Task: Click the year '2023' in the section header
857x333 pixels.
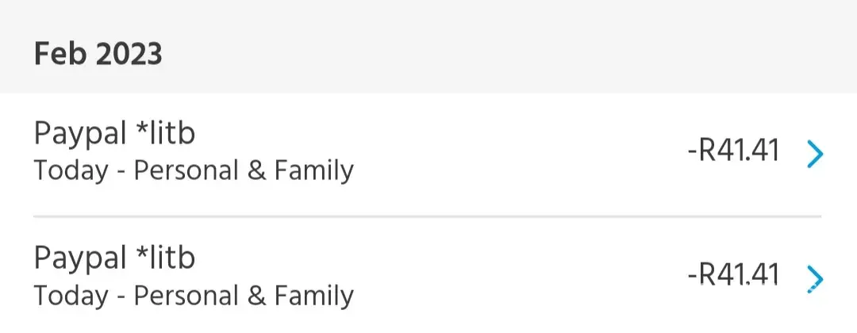Action: pos(129,54)
